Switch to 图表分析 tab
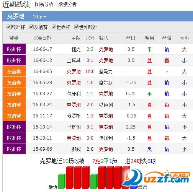The height and width of the screenshot is (192, 193). coord(44,4)
